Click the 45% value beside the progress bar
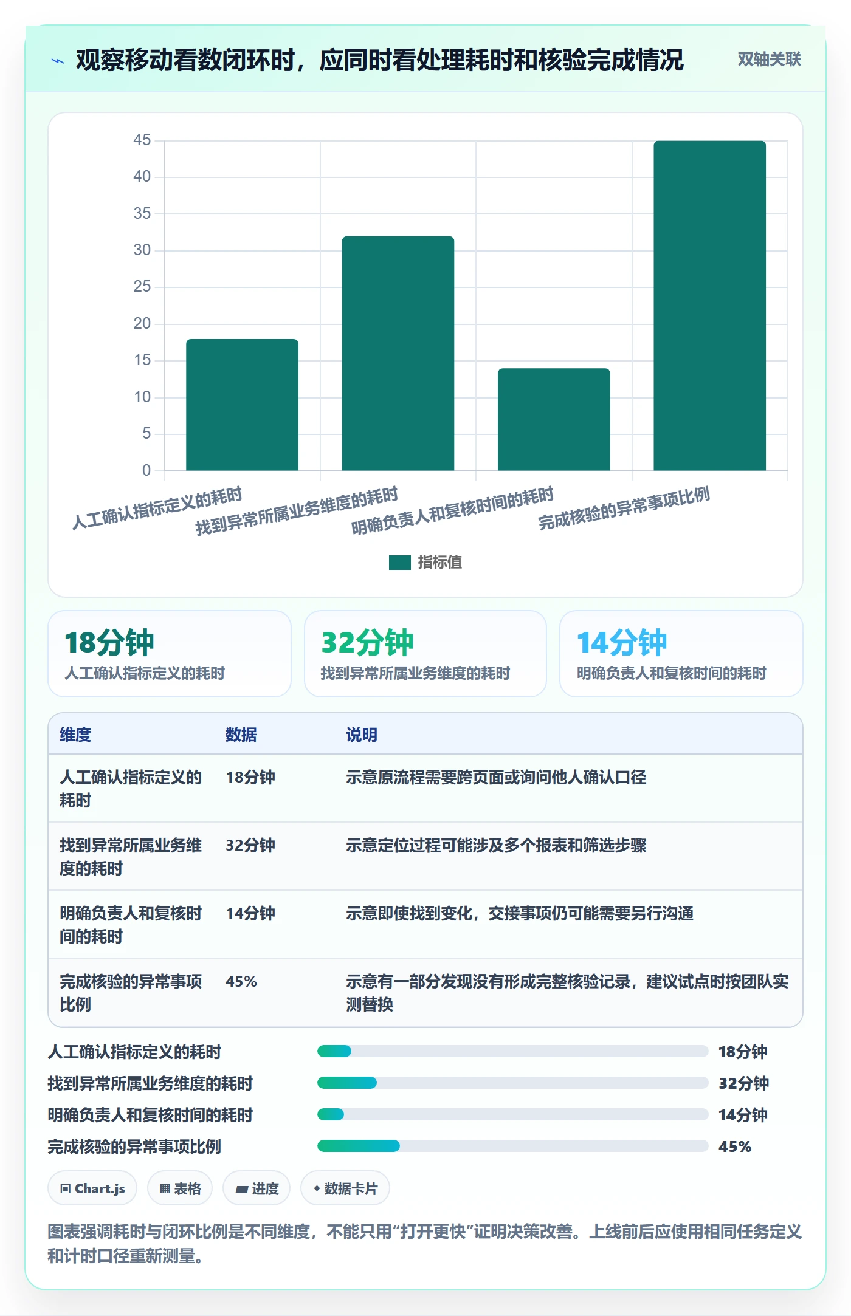851x1316 pixels. click(735, 1146)
